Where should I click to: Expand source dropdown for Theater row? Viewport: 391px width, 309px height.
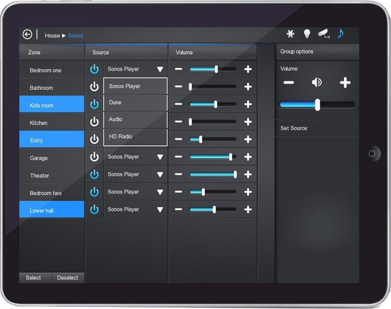pos(160,175)
